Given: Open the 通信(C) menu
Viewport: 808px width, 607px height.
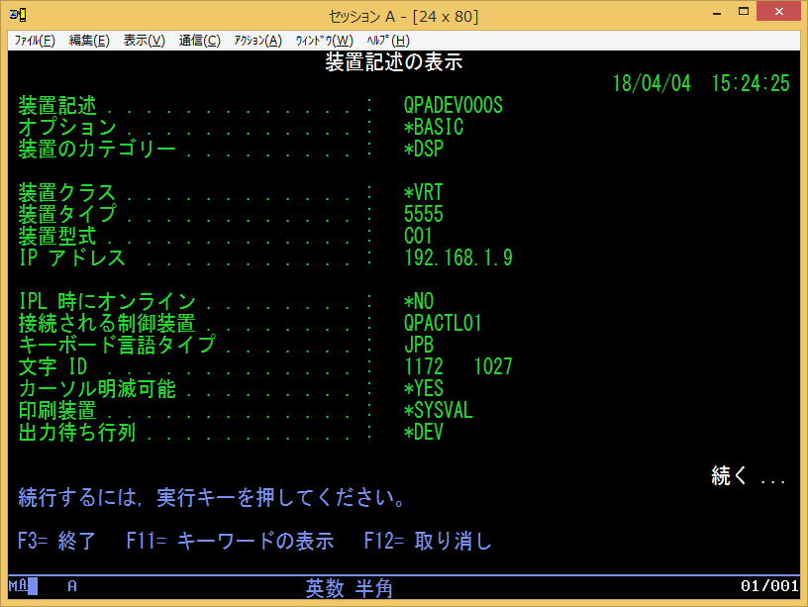Looking at the screenshot, I should [x=199, y=41].
